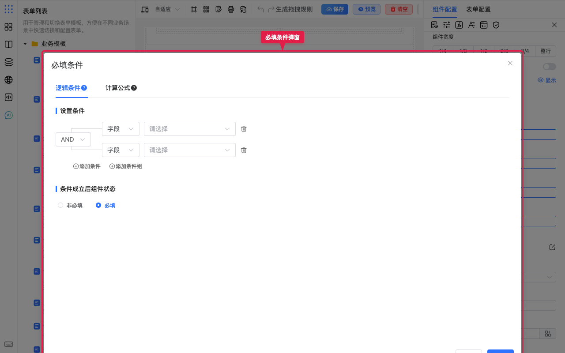
Task: Open the fx formula icon in config panel
Action: pos(459,25)
